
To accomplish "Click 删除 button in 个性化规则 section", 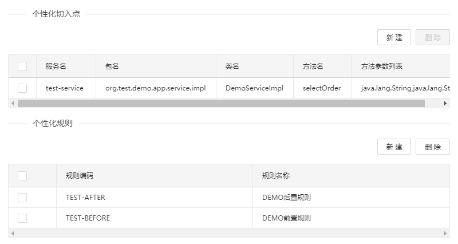I will [433, 147].
